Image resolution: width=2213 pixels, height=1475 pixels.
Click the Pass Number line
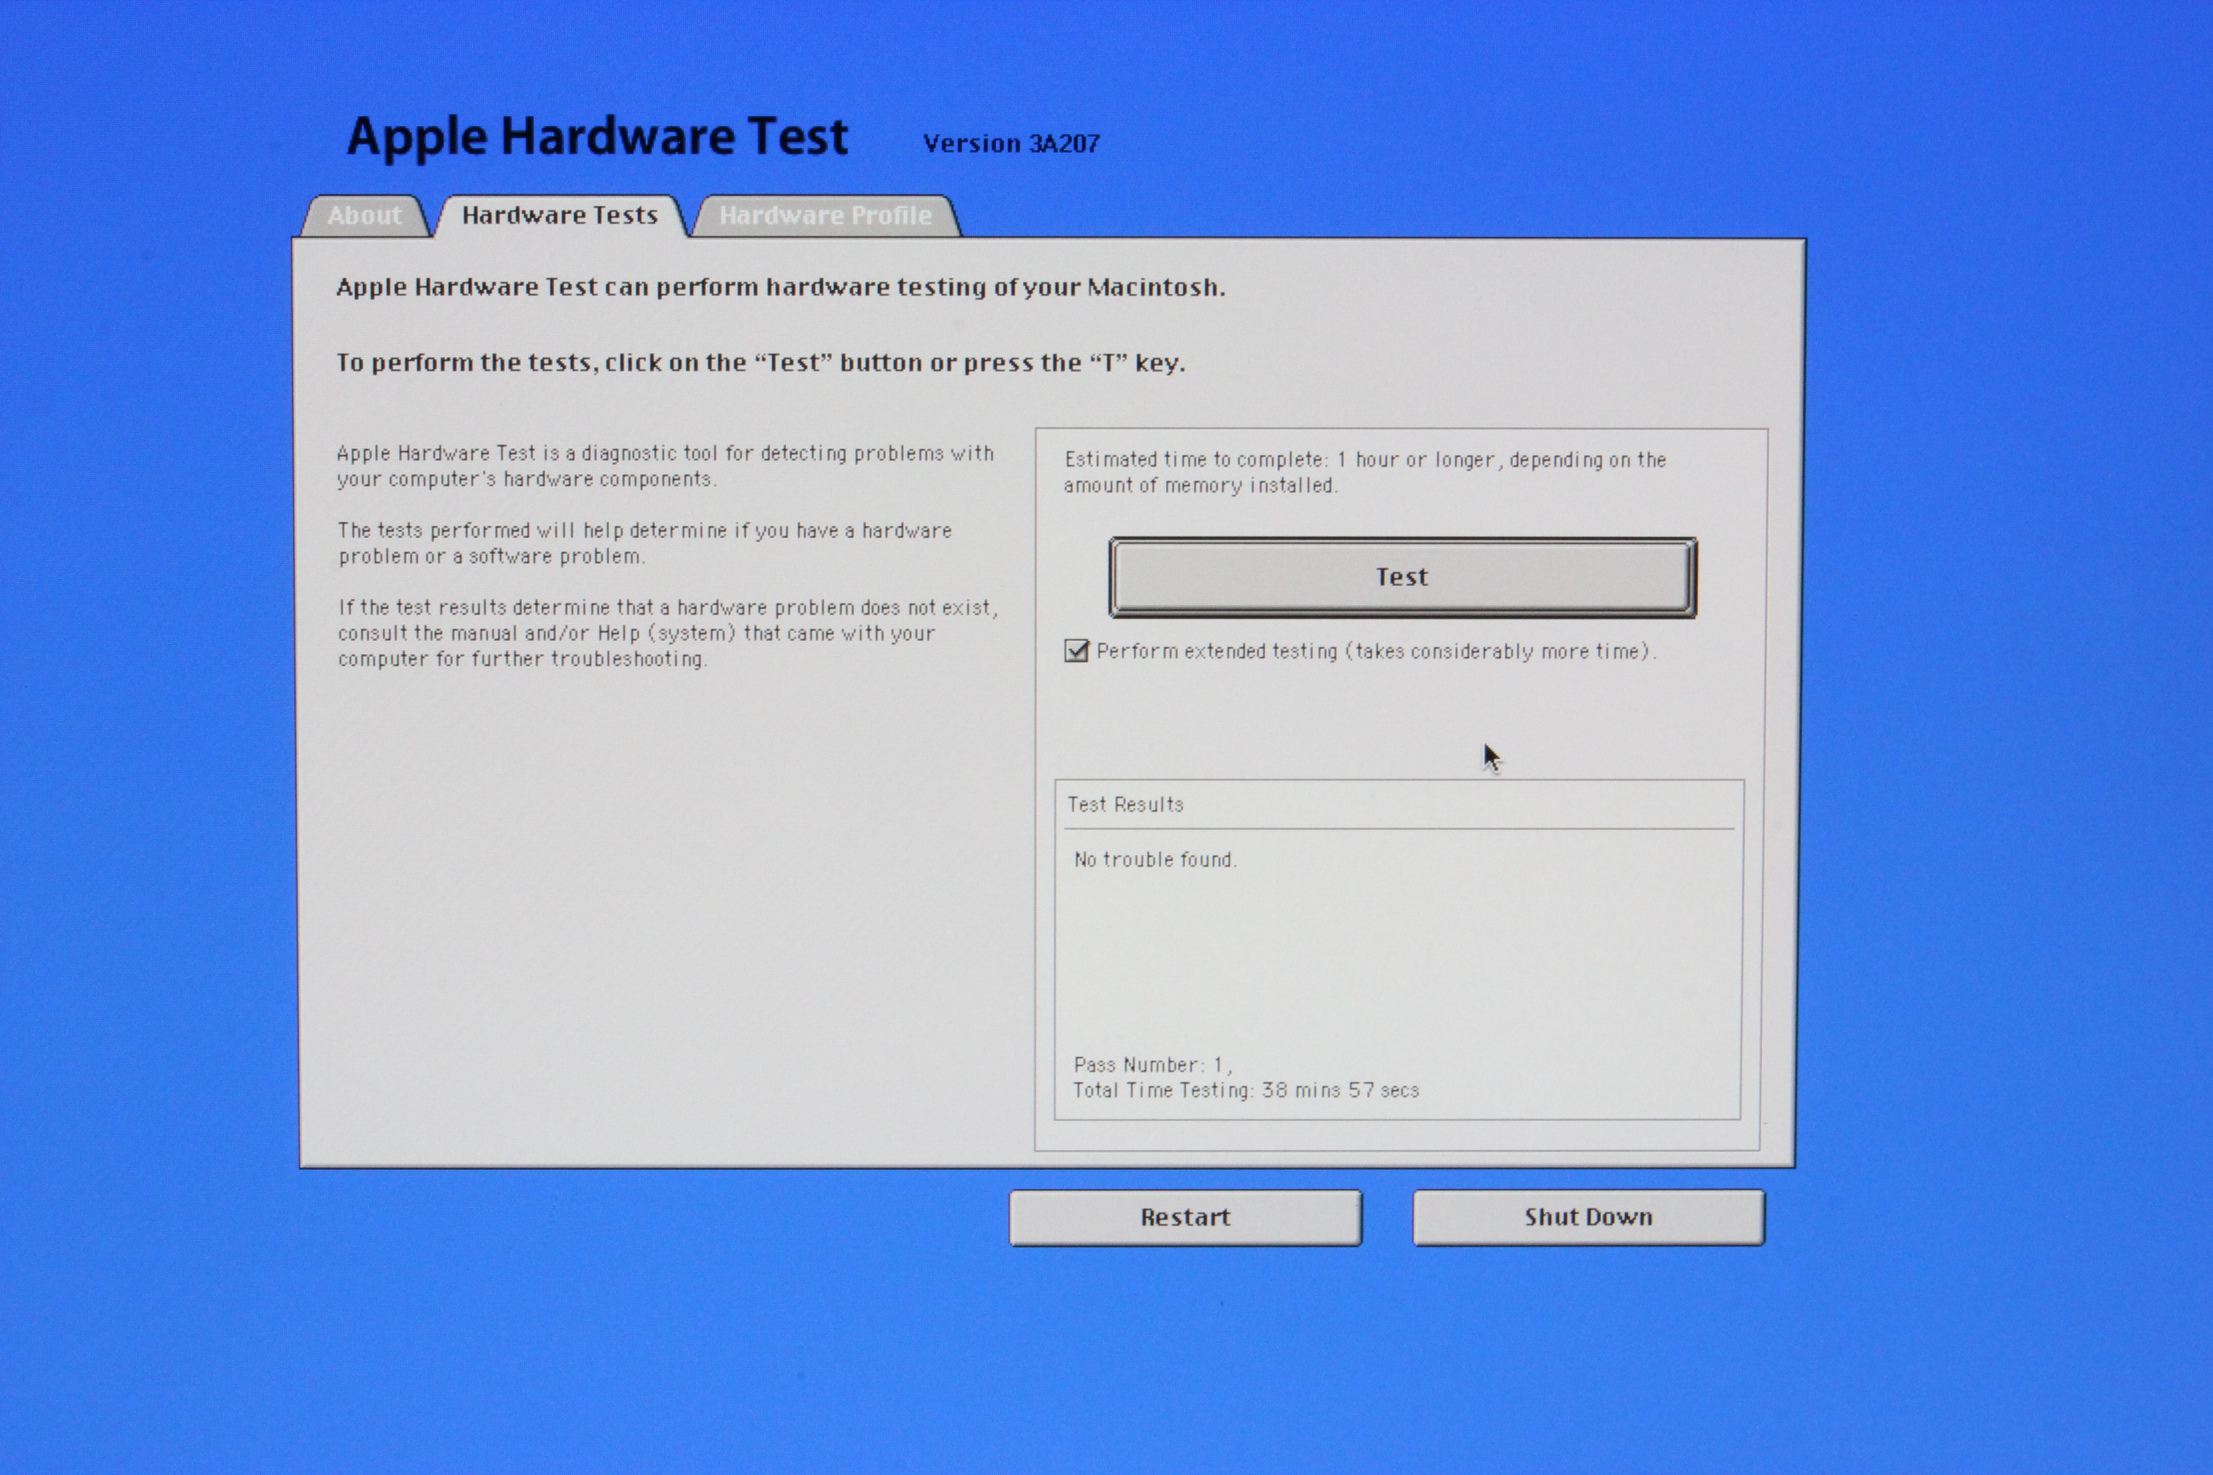[x=1153, y=1065]
